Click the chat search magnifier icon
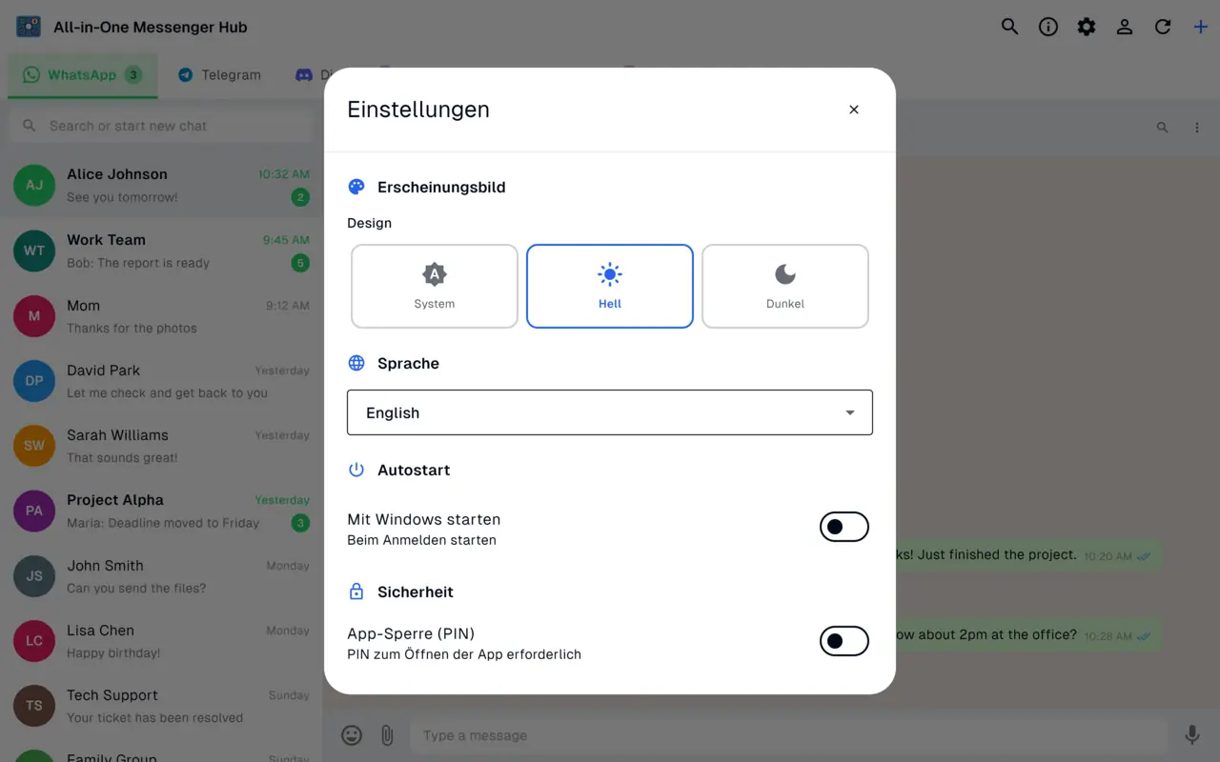Viewport: 1220px width, 762px height. pyautogui.click(x=1162, y=128)
